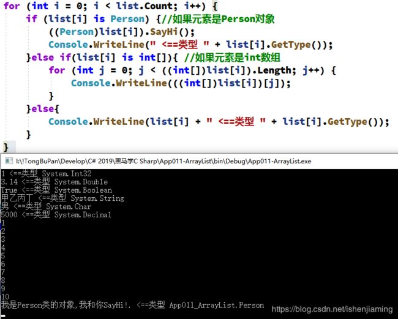Image resolution: width=398 pixels, height=319 pixels.
Task: Click output line '甲乙丙丁 <==类型 System.String'
Action: (x=62, y=198)
